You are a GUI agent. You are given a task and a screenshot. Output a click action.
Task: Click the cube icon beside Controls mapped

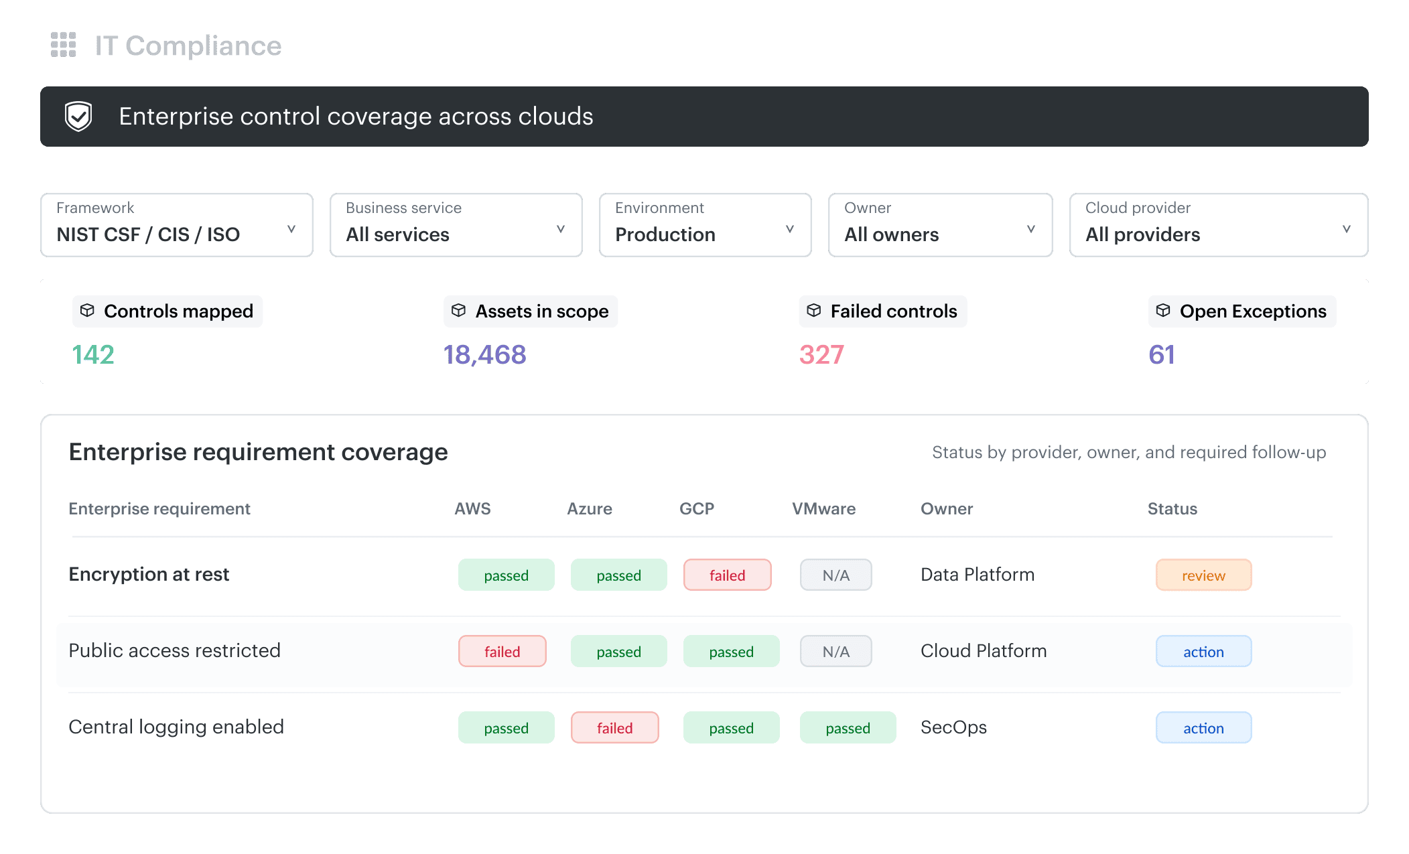pyautogui.click(x=87, y=311)
